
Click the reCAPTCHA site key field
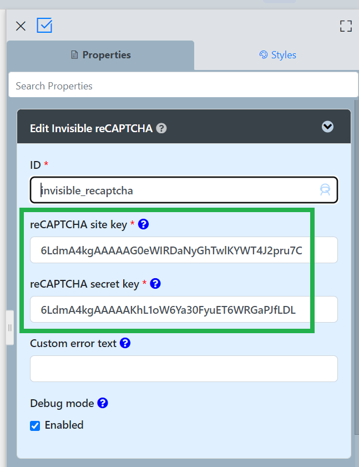point(183,250)
